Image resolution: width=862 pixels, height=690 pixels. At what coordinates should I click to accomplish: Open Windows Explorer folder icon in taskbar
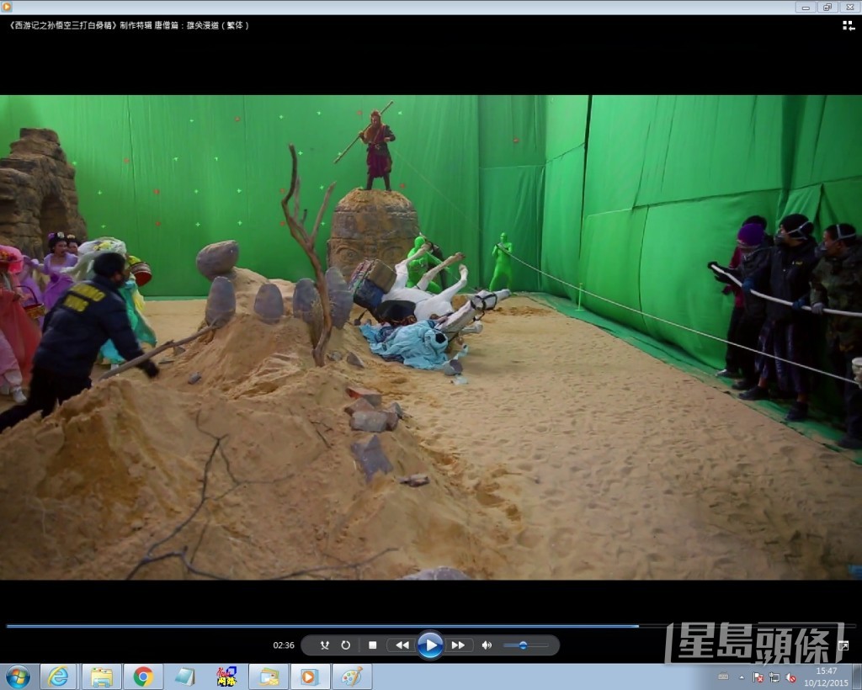(x=102, y=677)
